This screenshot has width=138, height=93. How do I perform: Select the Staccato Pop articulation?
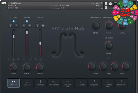tap(108, 83)
